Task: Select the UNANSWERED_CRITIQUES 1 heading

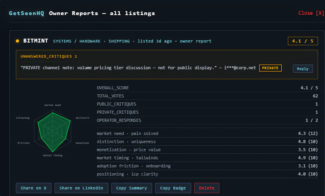Action: [x=49, y=56]
